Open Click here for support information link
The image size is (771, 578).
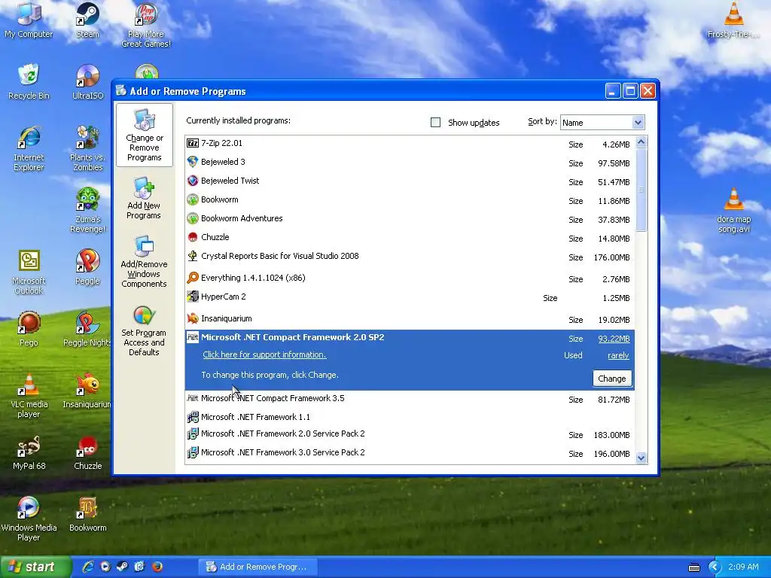(264, 355)
